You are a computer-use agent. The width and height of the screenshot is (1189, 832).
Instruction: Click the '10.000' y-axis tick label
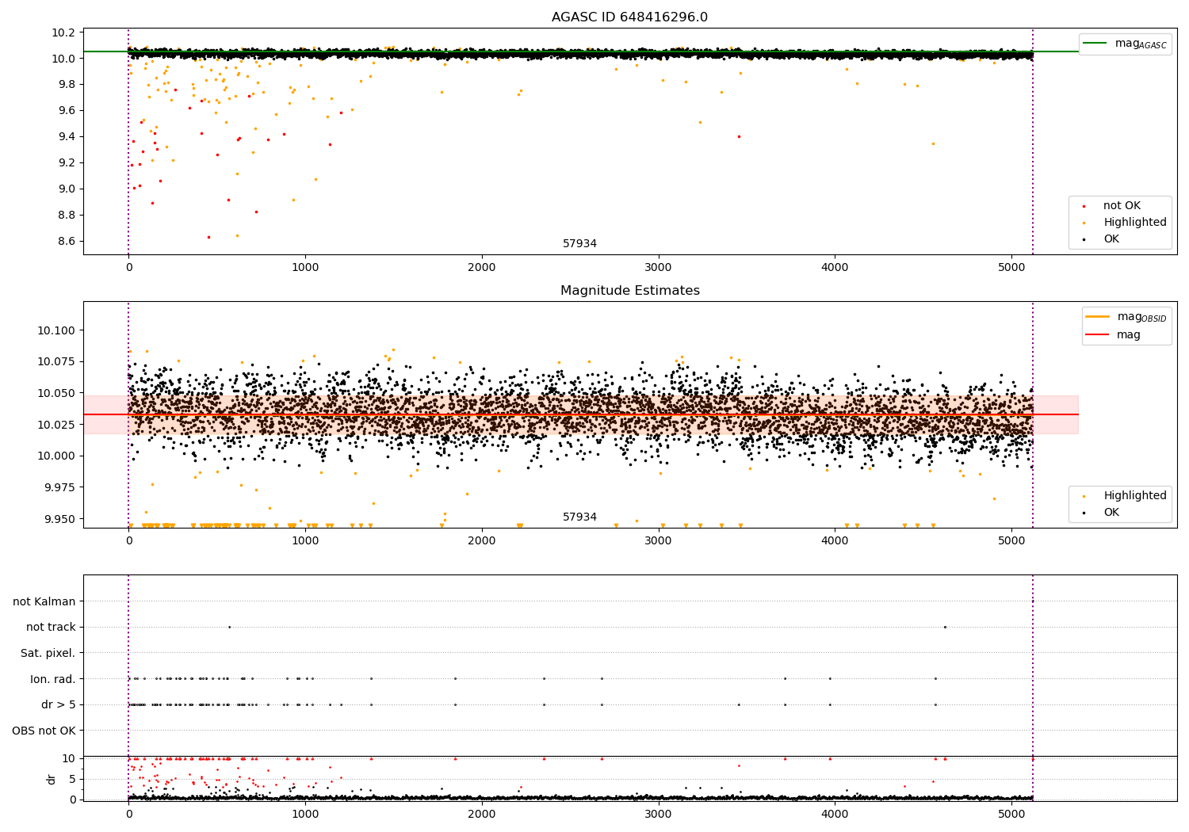click(x=57, y=456)
